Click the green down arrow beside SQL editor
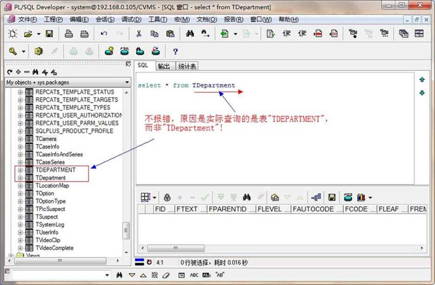Image resolution: width=435 pixels, height=285 pixels. click(422, 93)
